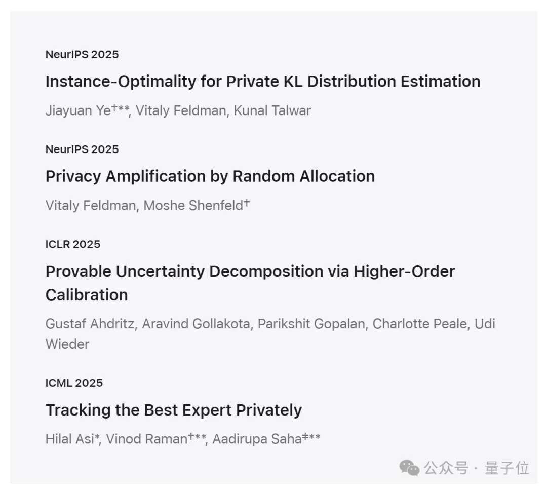Click author Hilal Asi
This screenshot has width=547, height=490.
pyautogui.click(x=70, y=439)
